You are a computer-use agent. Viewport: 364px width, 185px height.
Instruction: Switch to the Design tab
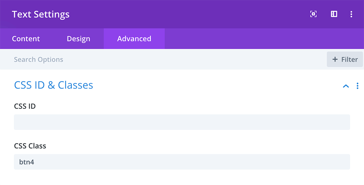tap(79, 39)
